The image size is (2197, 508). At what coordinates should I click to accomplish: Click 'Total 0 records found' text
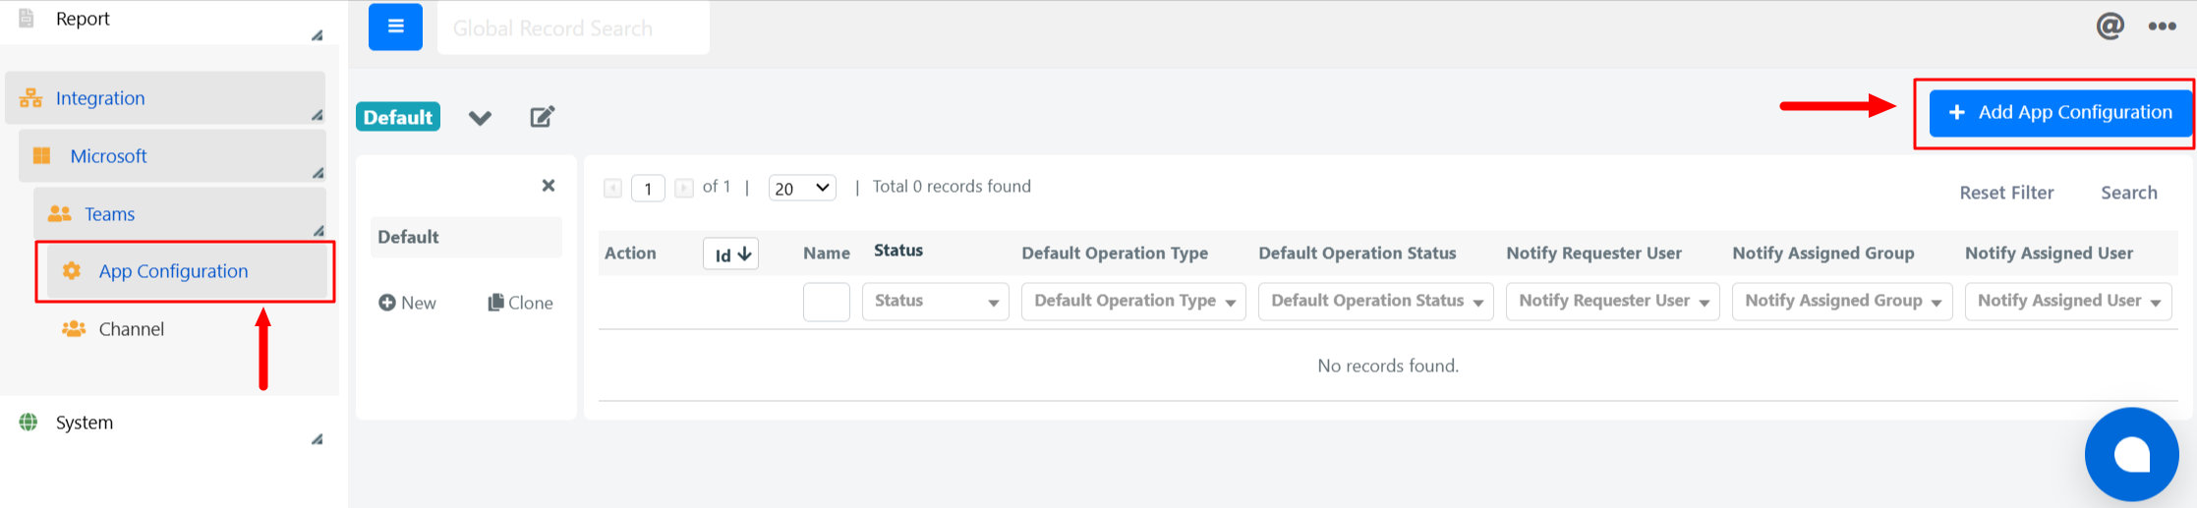coord(952,187)
